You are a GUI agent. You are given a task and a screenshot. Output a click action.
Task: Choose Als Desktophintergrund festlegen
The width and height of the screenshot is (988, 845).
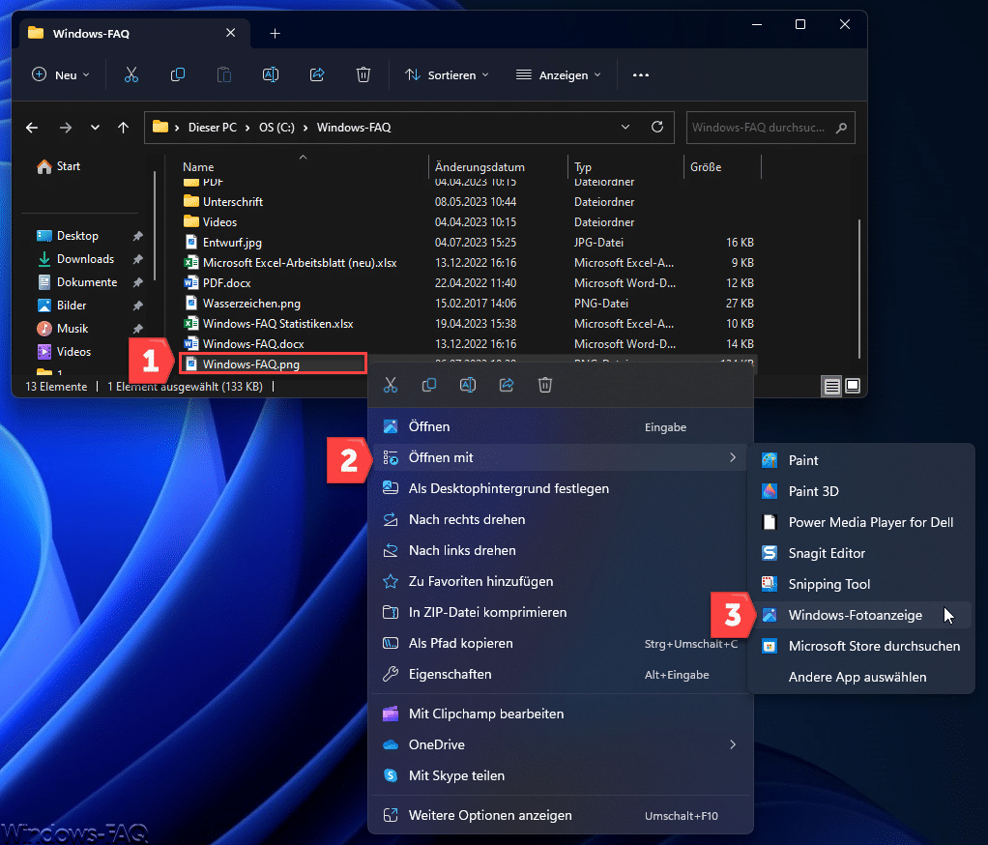(561, 488)
